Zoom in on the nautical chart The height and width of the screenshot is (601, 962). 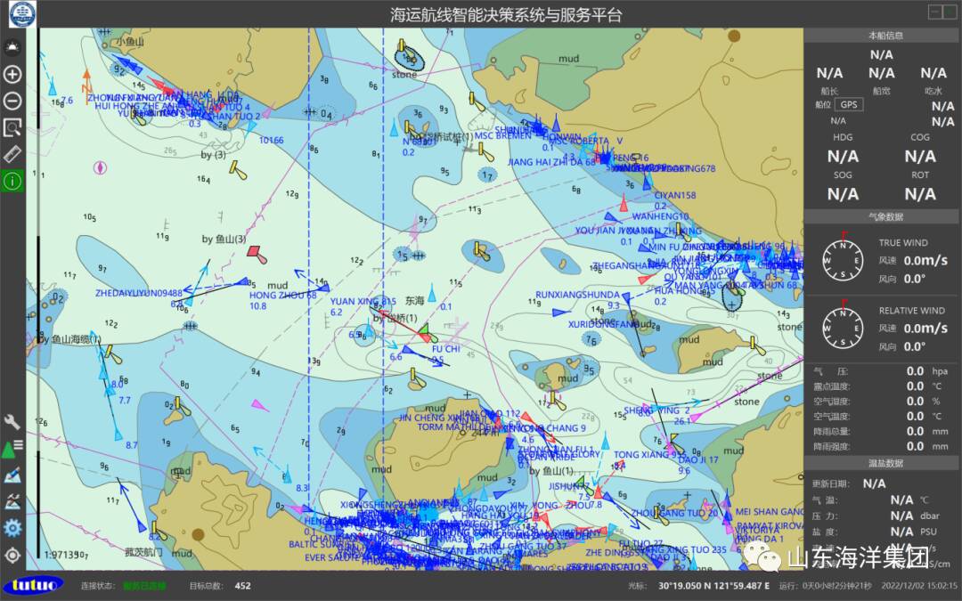[12, 74]
